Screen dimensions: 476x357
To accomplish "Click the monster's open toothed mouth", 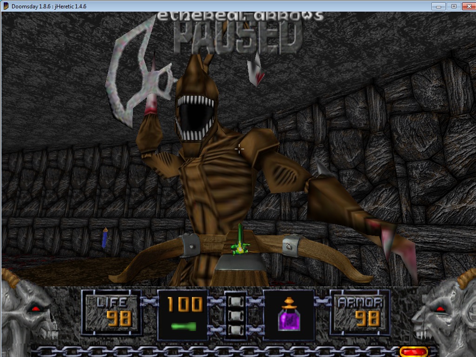I will pyautogui.click(x=196, y=118).
